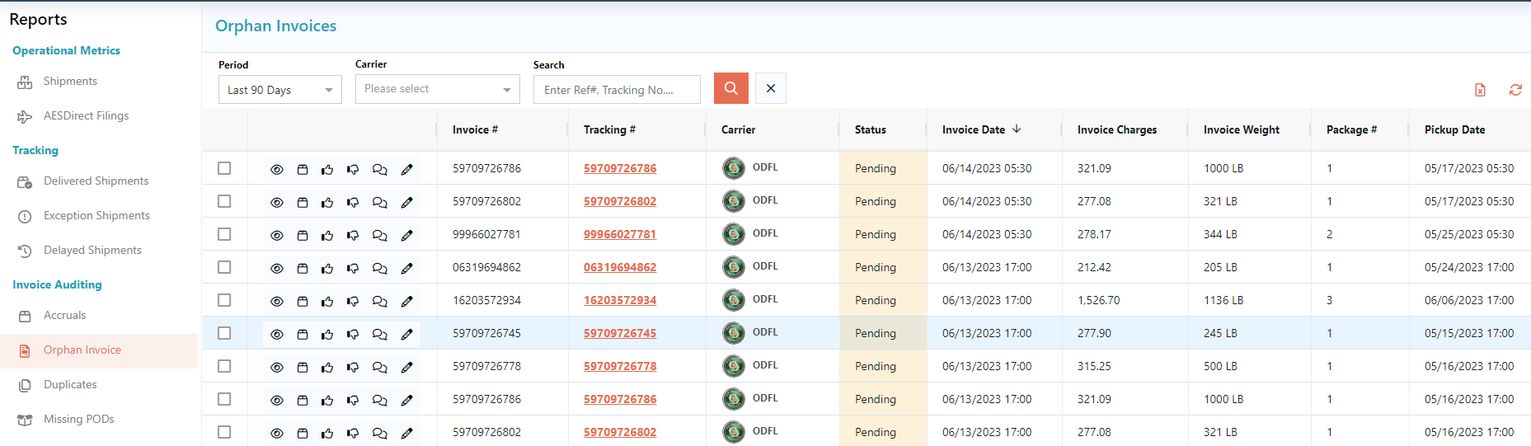Sort by the Tracking # column header
This screenshot has height=446, width=1531.
(x=609, y=129)
